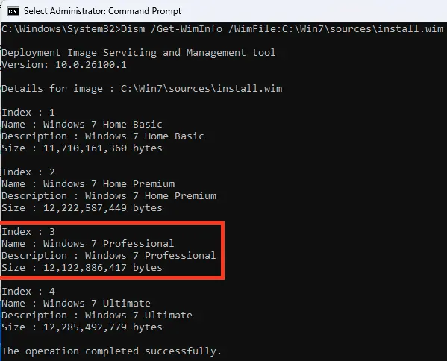This screenshot has height=361, width=447.
Task: Click the 12,122,886,417 bytes size line
Action: coord(82,268)
